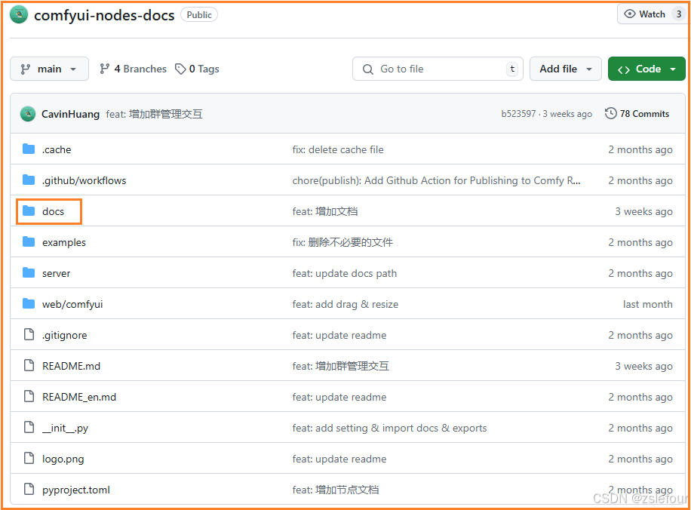This screenshot has height=510, width=691.
Task: Click the CavinHuang commit author avatar
Action: (28, 114)
